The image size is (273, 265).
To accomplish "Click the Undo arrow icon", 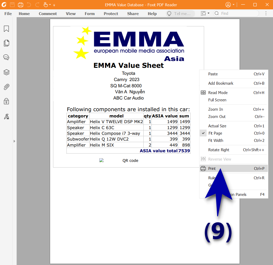I will [x=29, y=5].
